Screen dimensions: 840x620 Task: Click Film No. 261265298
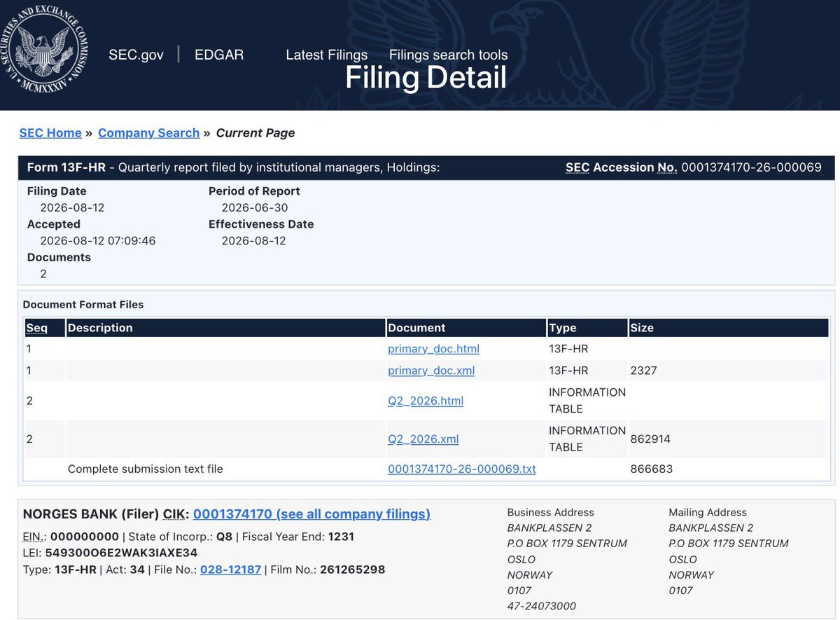[353, 570]
